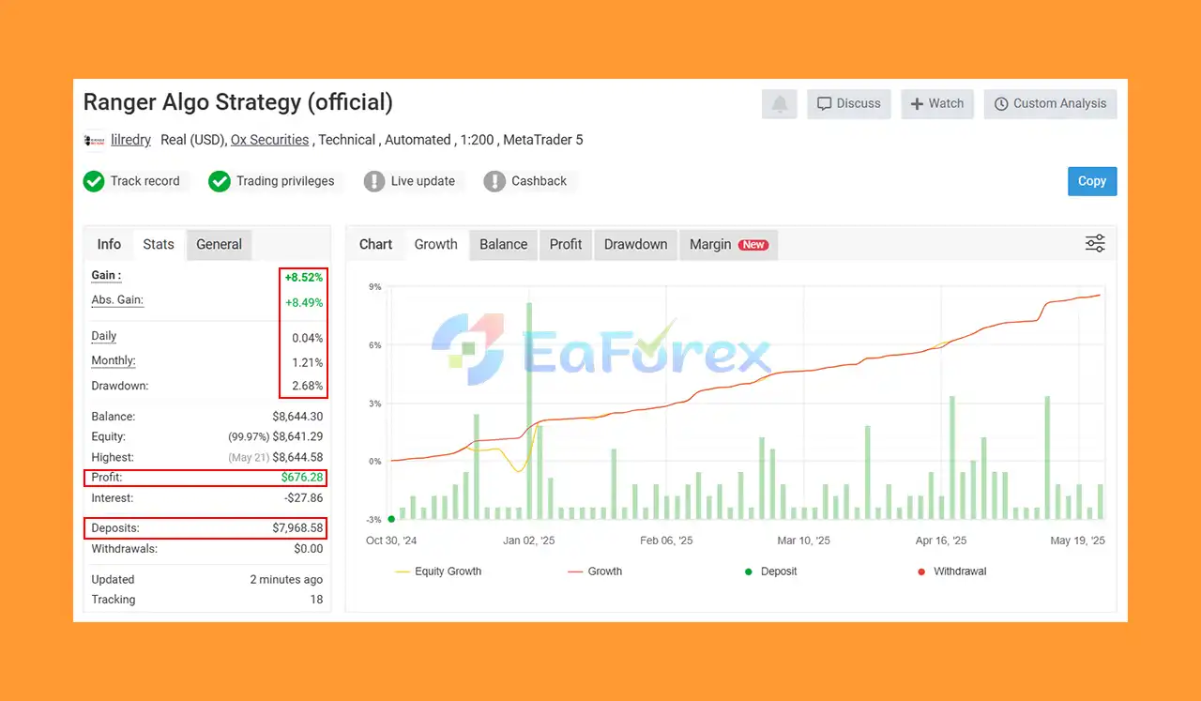
Task: Click the Track record green checkmark
Action: coord(94,181)
